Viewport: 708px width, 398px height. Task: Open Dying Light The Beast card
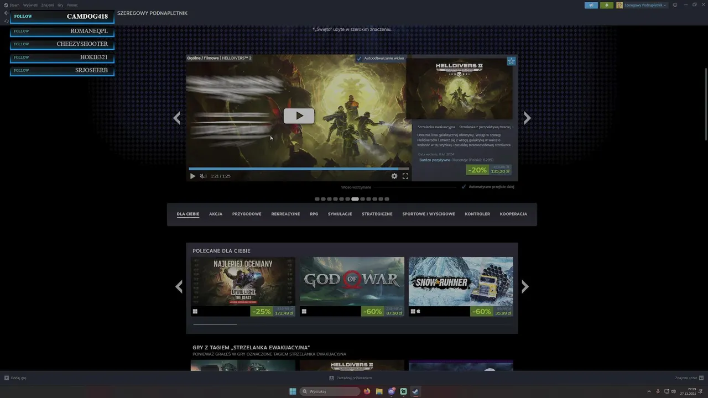click(243, 287)
